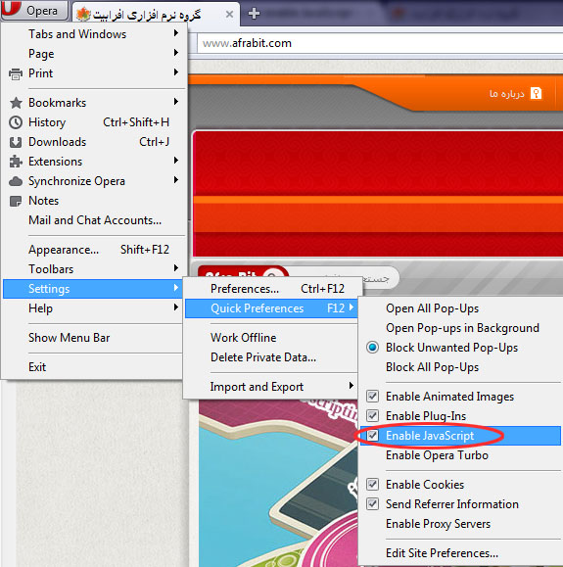The width and height of the screenshot is (563, 567).
Task: Open Mail and Chat Accounts
Action: pyautogui.click(x=94, y=220)
